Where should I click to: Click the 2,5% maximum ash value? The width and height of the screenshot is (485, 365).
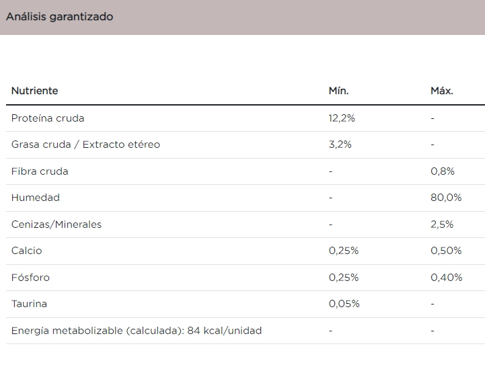[x=443, y=225]
